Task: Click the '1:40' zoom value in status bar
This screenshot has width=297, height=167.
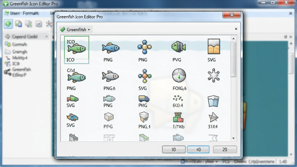Action: tap(283, 162)
